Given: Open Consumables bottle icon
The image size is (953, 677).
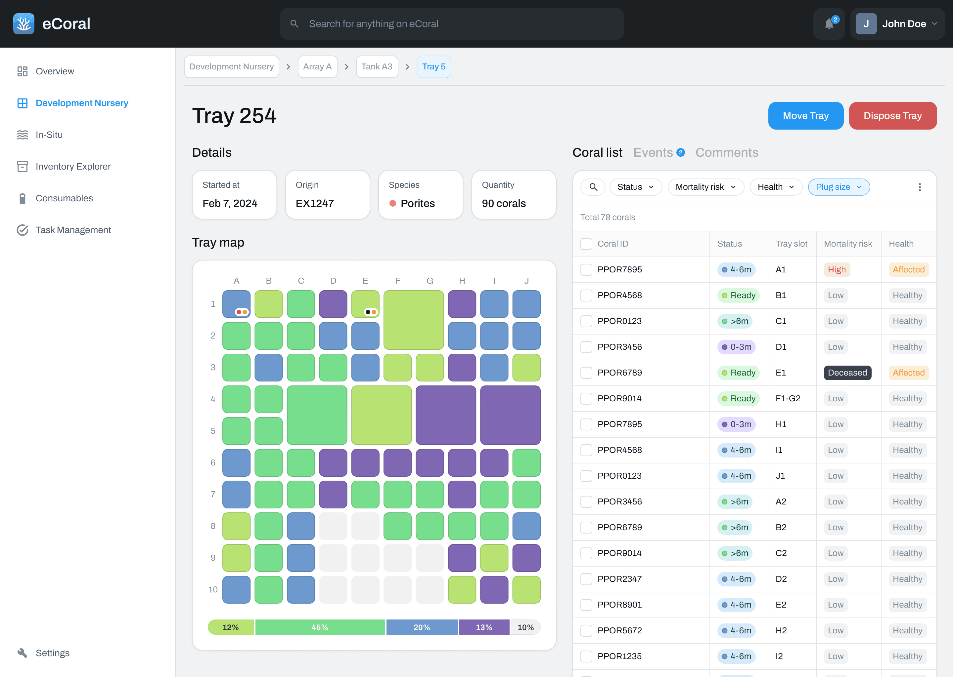Looking at the screenshot, I should [23, 198].
